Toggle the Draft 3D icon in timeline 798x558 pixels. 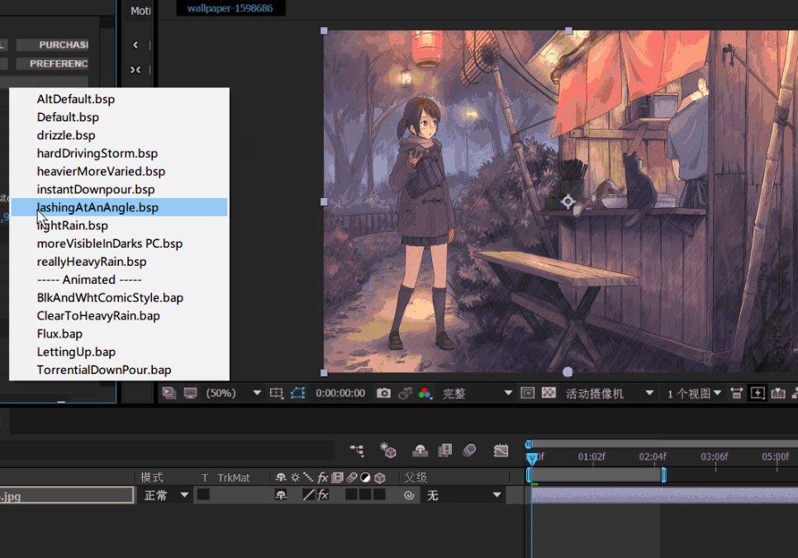tap(387, 450)
